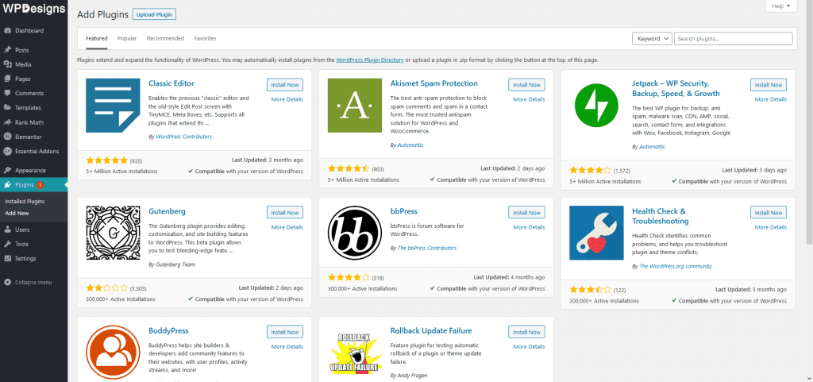Open Elementor in the sidebar
This screenshot has height=382, width=813.
tap(29, 136)
